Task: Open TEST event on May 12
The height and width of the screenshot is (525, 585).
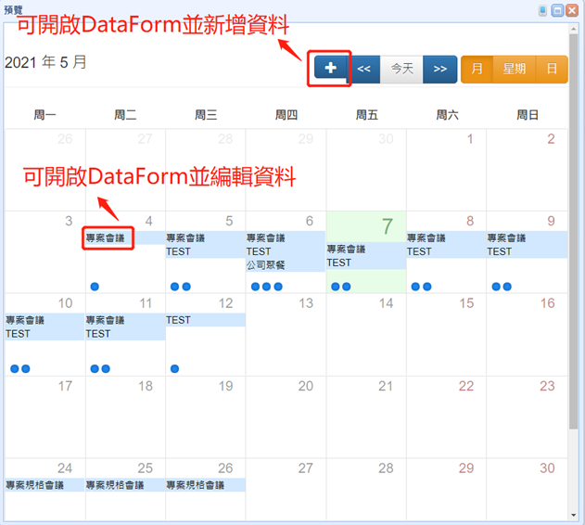Action: (x=179, y=320)
